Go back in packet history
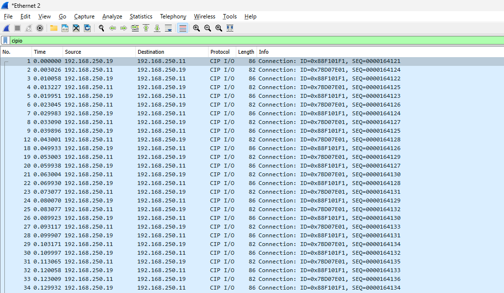 point(113,28)
